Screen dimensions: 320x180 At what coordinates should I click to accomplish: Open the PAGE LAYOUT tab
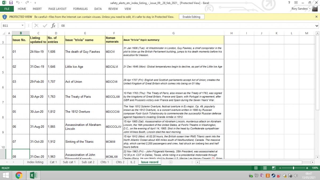pos(57,9)
